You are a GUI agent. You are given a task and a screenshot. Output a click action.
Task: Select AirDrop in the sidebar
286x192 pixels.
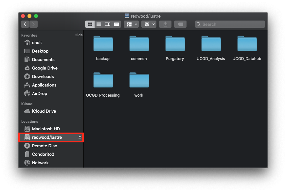[x=51, y=93]
